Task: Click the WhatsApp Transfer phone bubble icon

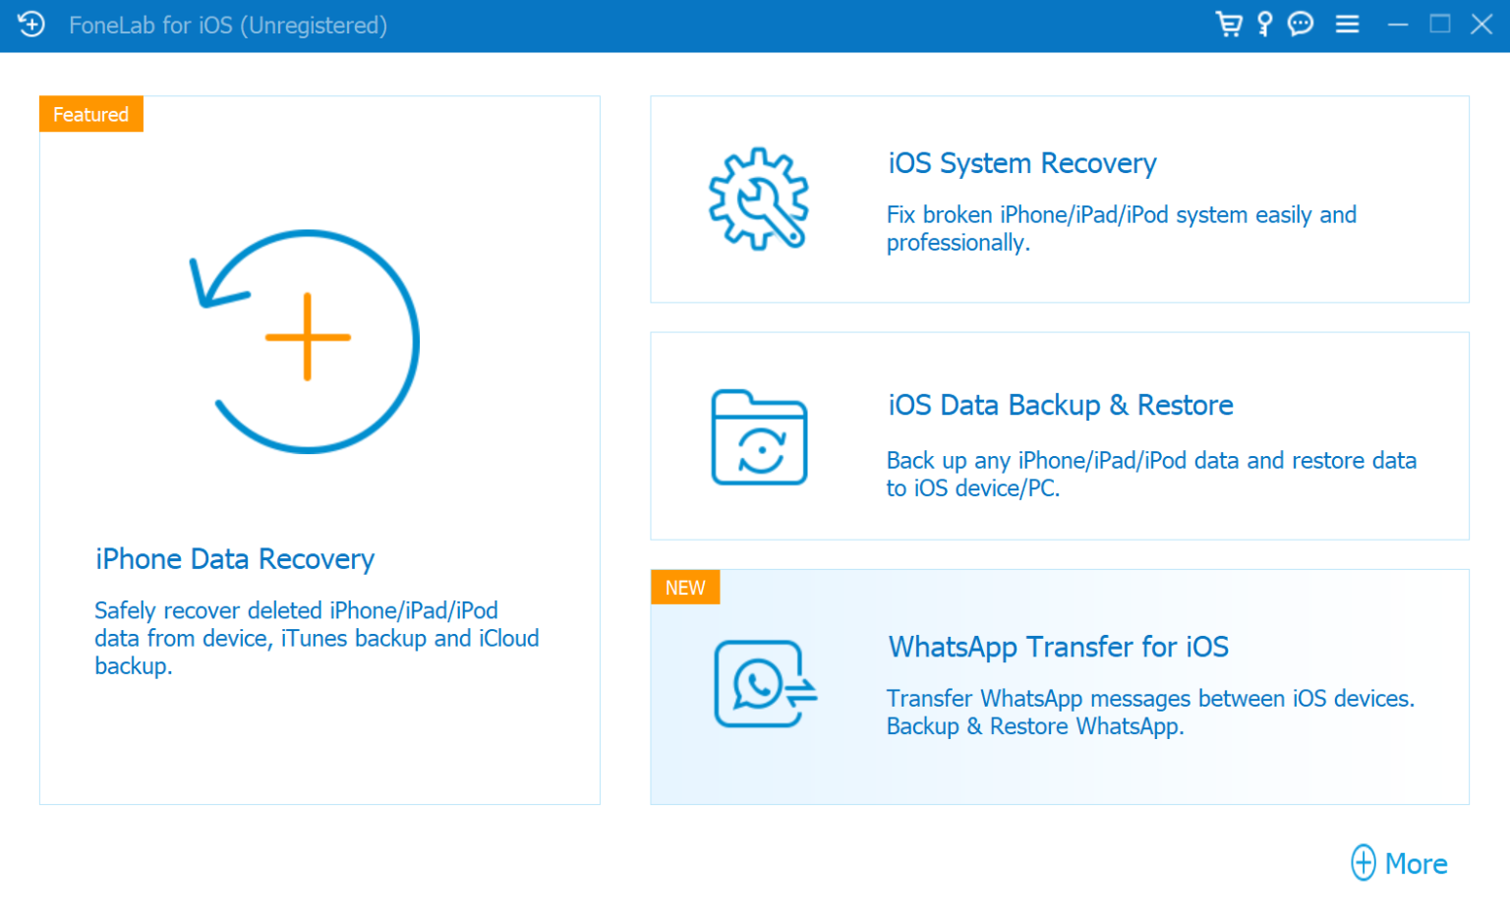Action: [764, 684]
